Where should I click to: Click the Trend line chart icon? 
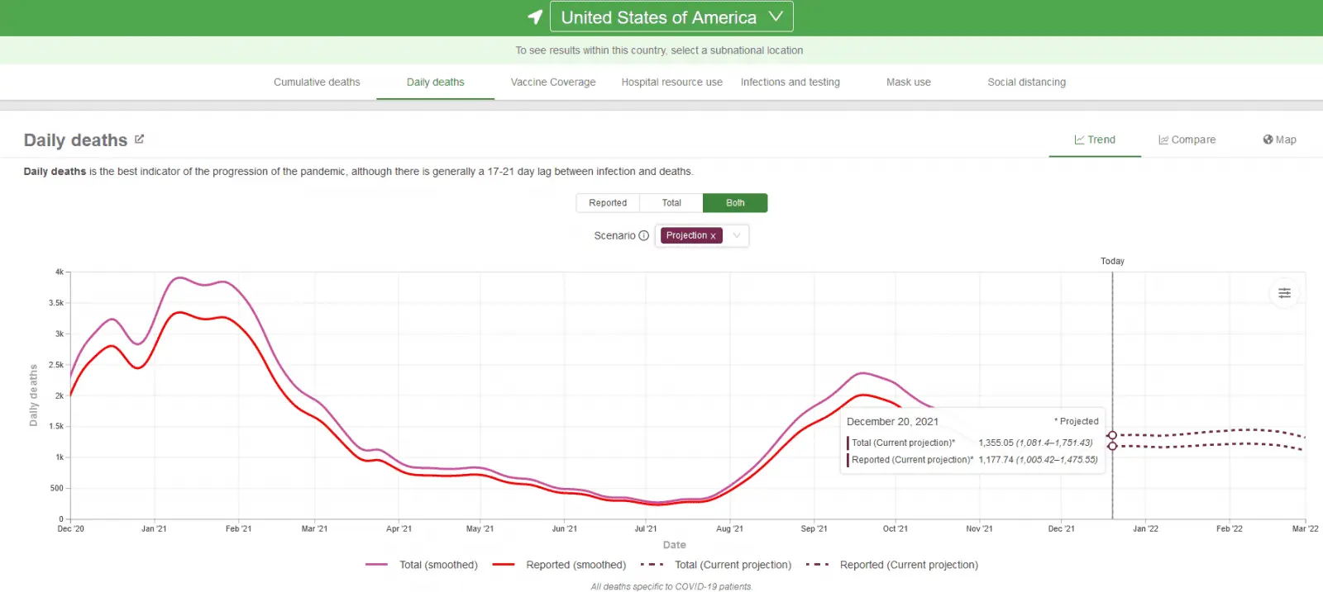click(x=1079, y=140)
